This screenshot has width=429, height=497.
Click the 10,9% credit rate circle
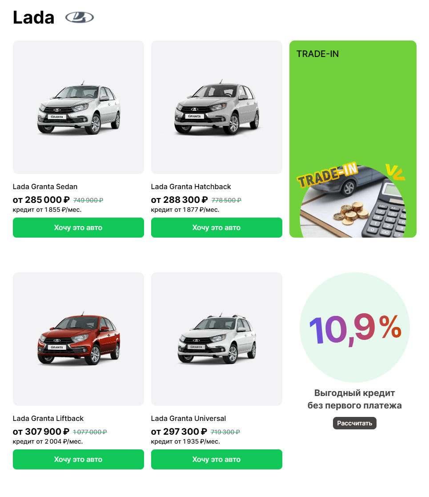[x=355, y=327]
